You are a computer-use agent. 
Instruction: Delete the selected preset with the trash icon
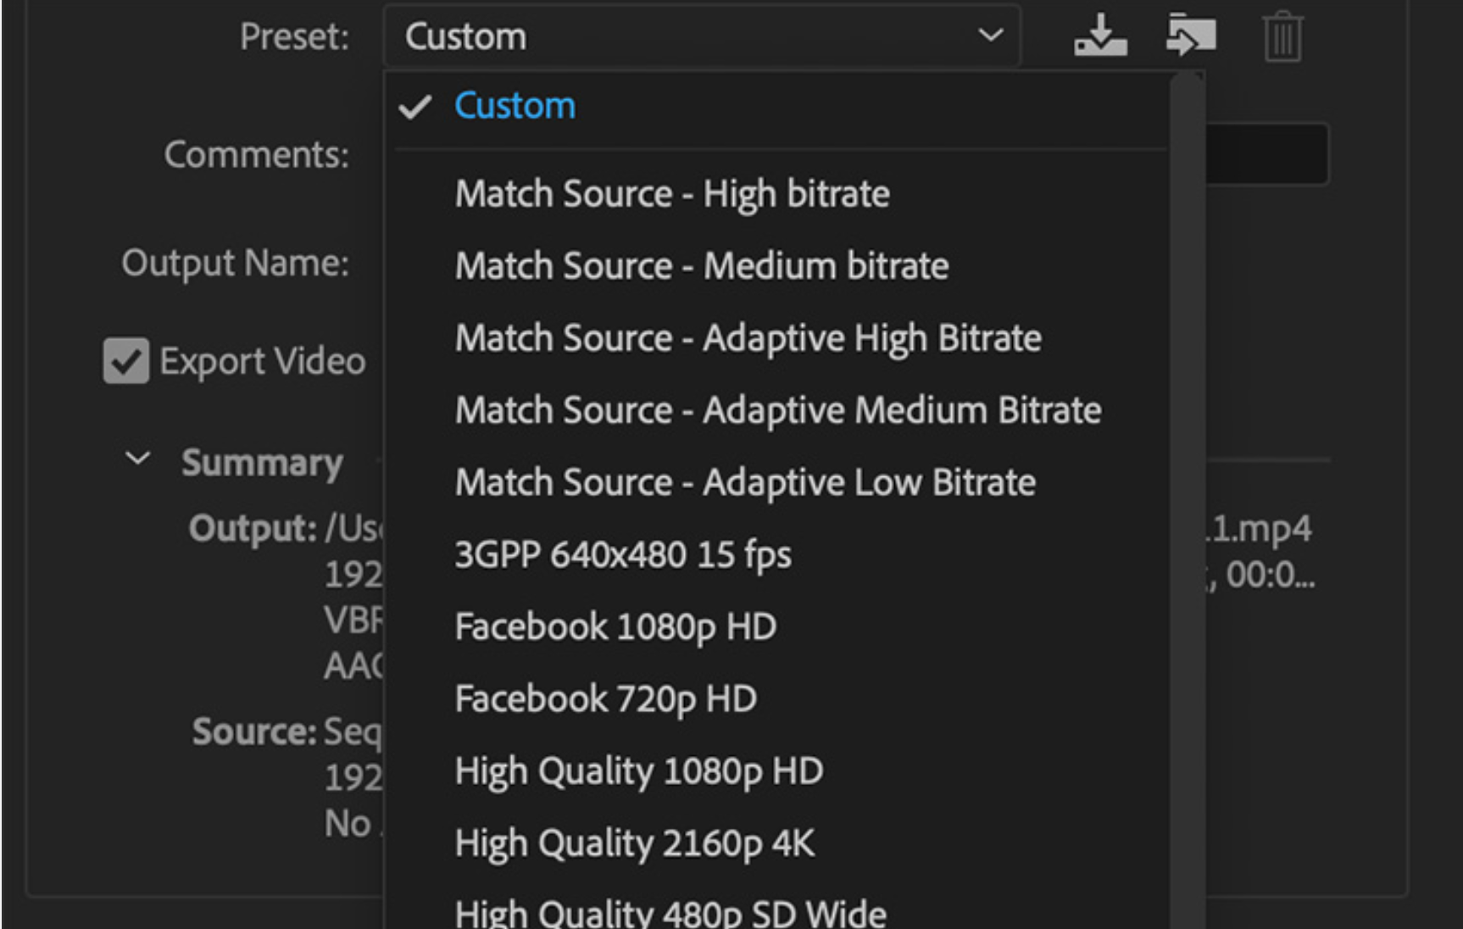pyautogui.click(x=1280, y=37)
